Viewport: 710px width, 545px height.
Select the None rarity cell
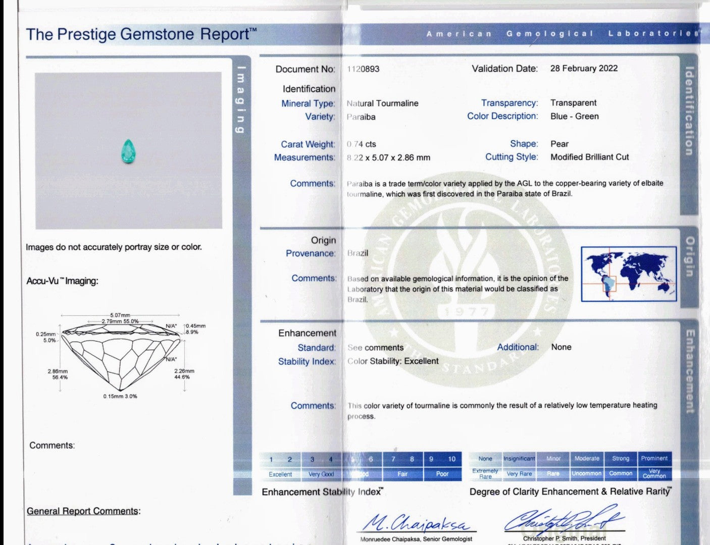pos(485,458)
